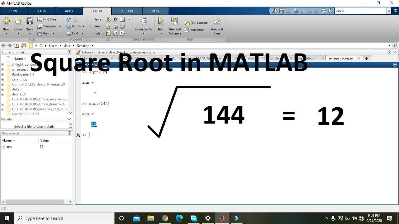Image resolution: width=399 pixels, height=224 pixels.
Task: Click the switch windows icon in quick access
Action: click(324, 11)
